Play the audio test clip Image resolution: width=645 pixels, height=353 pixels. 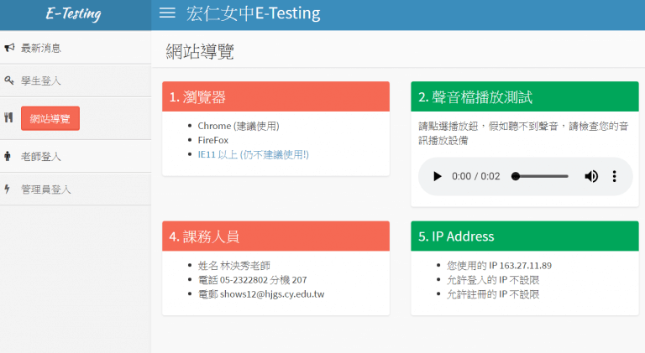click(x=437, y=177)
